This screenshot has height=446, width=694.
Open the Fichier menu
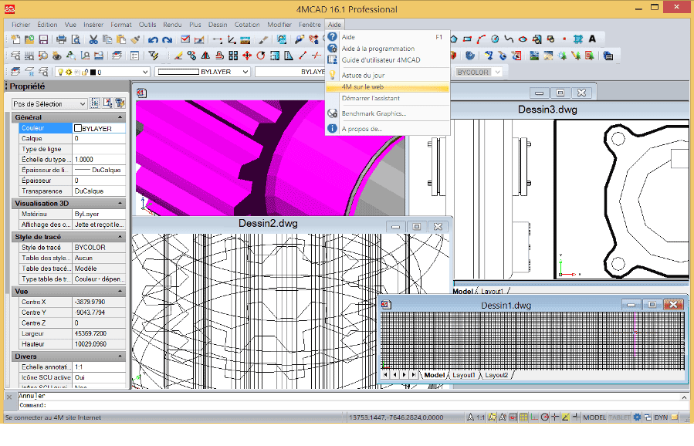coord(21,25)
